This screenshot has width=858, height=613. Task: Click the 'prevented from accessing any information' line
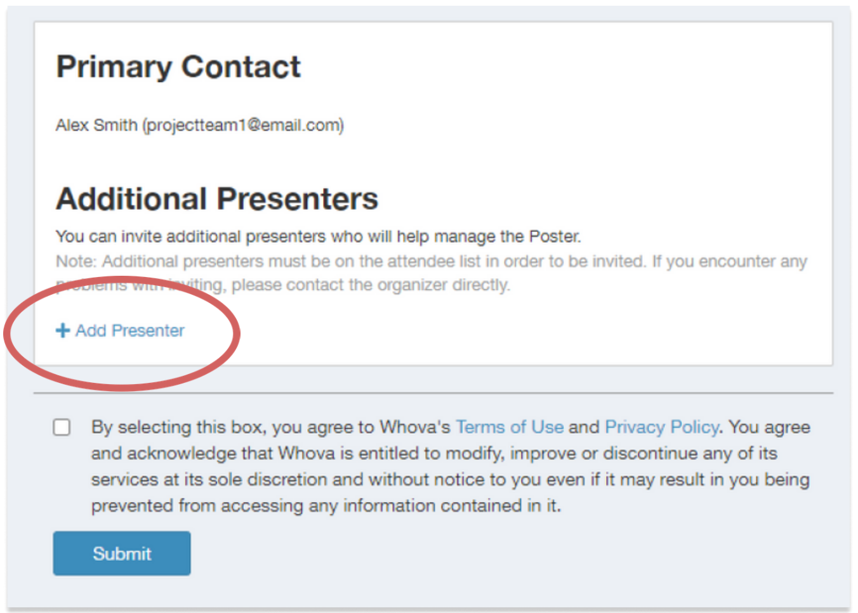click(x=326, y=506)
